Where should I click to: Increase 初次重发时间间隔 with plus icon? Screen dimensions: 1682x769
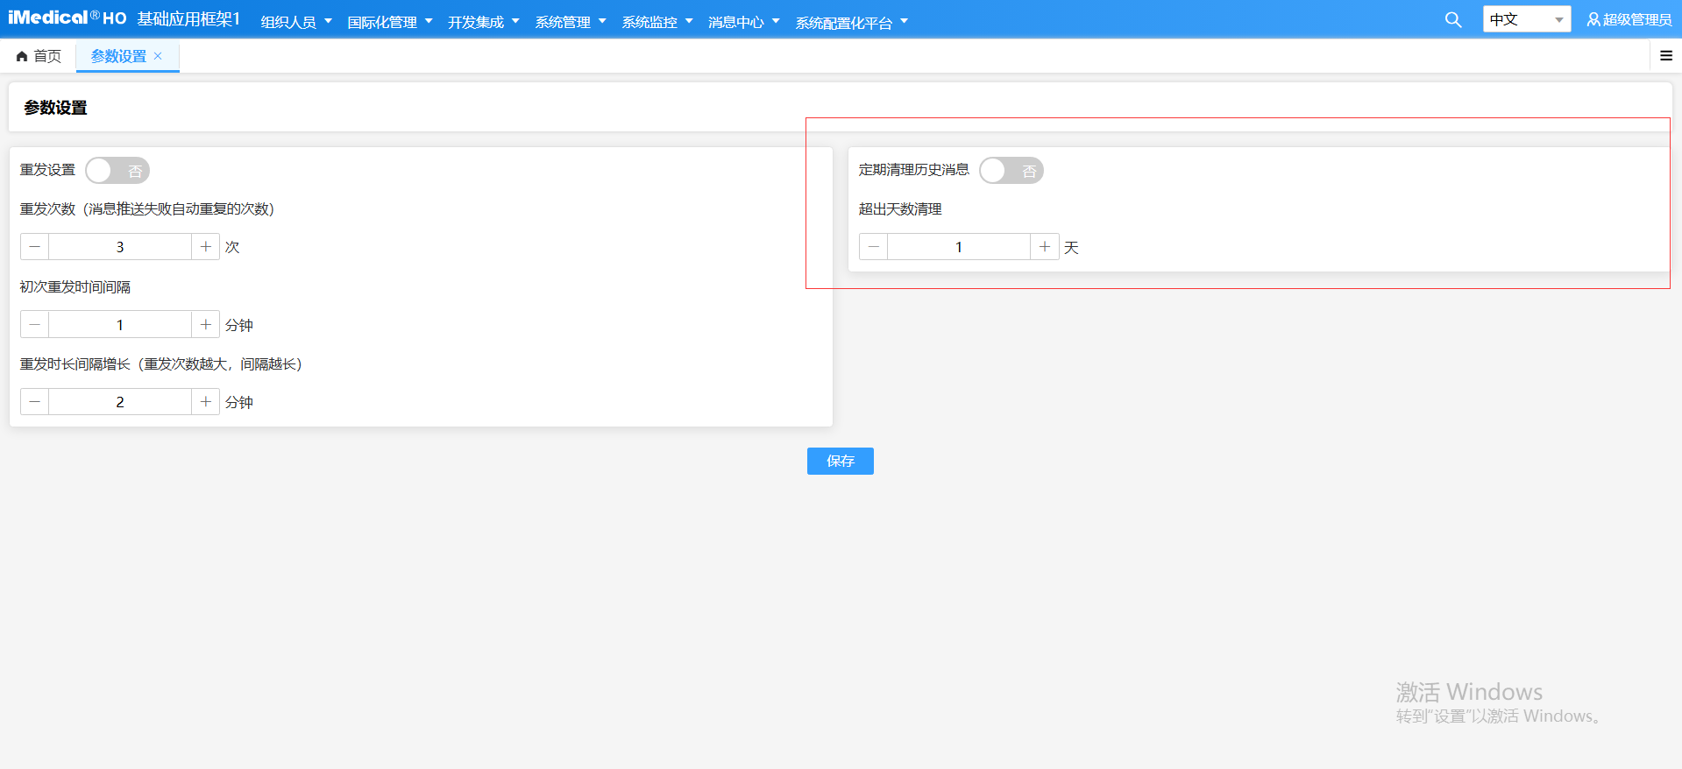coord(205,325)
